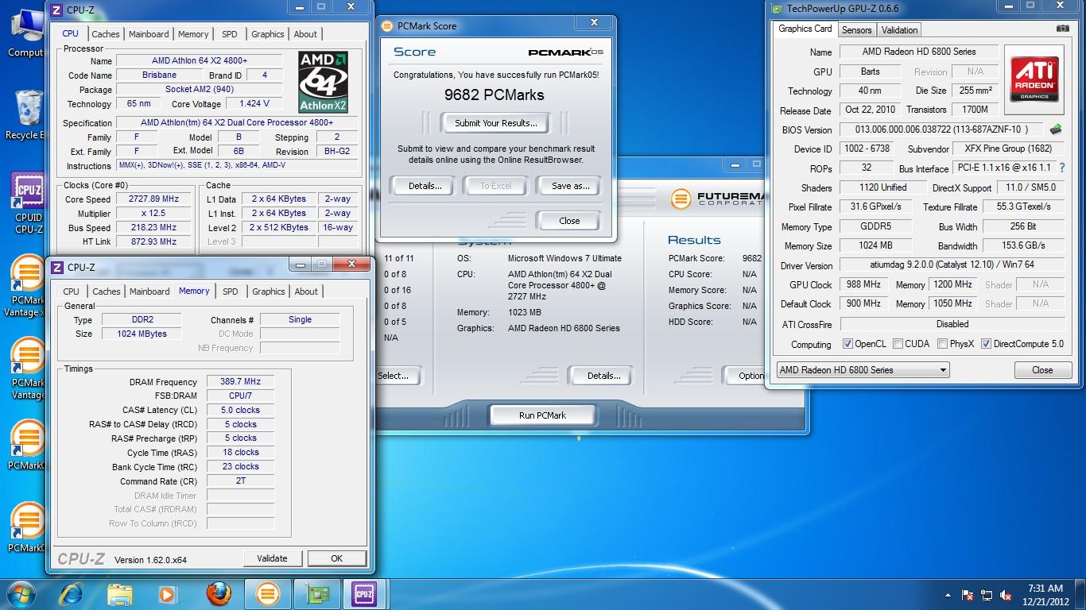Open CPU tab in lower CPU-Z window

[x=72, y=291]
